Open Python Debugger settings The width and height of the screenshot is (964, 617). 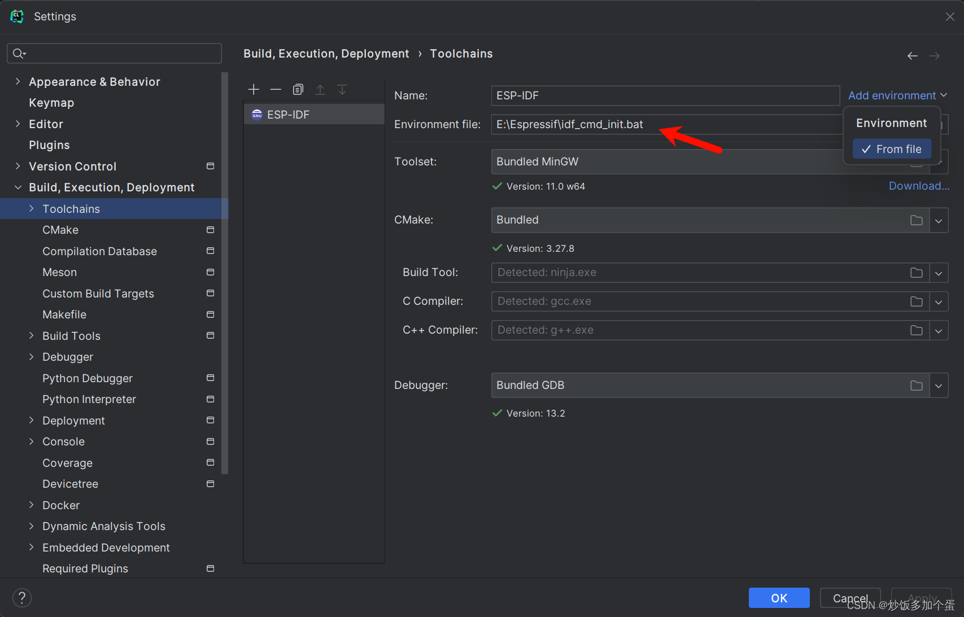coord(88,378)
